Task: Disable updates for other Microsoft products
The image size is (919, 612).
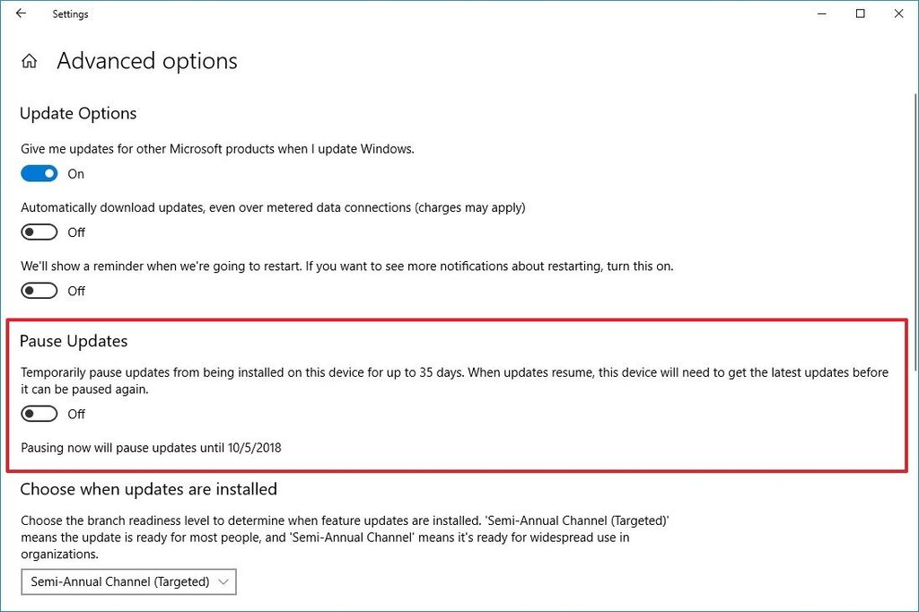Action: [39, 172]
